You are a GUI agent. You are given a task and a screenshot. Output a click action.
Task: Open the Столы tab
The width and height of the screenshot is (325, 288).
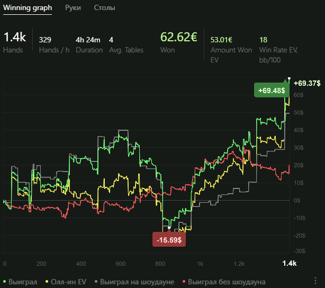[104, 8]
